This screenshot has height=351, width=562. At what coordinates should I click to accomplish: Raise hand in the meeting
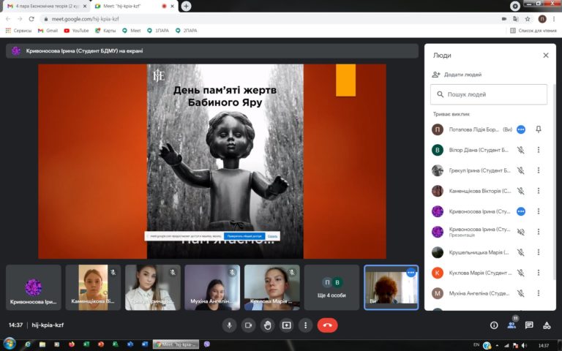pyautogui.click(x=267, y=325)
